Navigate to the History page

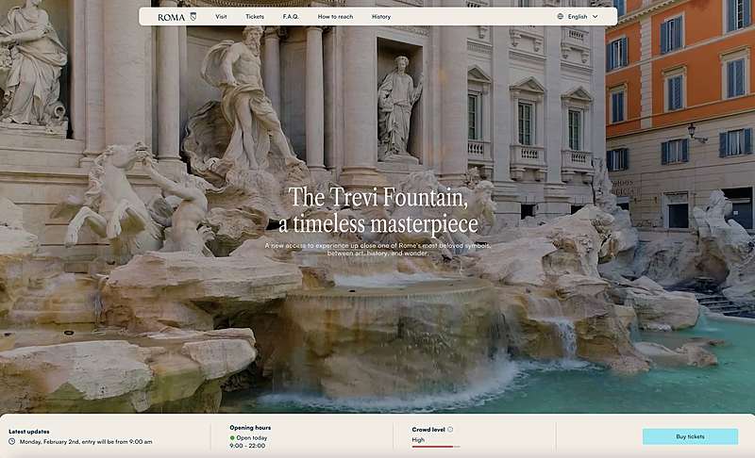pyautogui.click(x=381, y=17)
